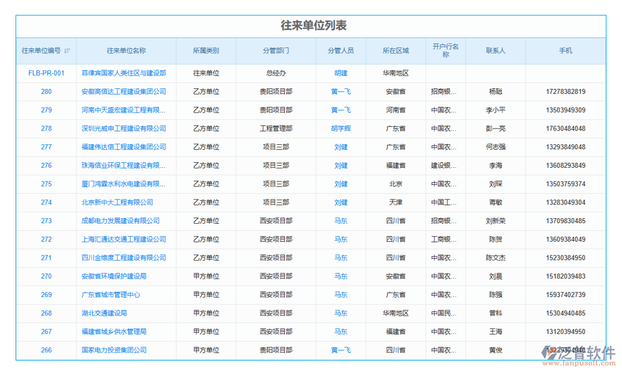
Task: Select 刘健 in the 277 row
Action: pos(338,147)
